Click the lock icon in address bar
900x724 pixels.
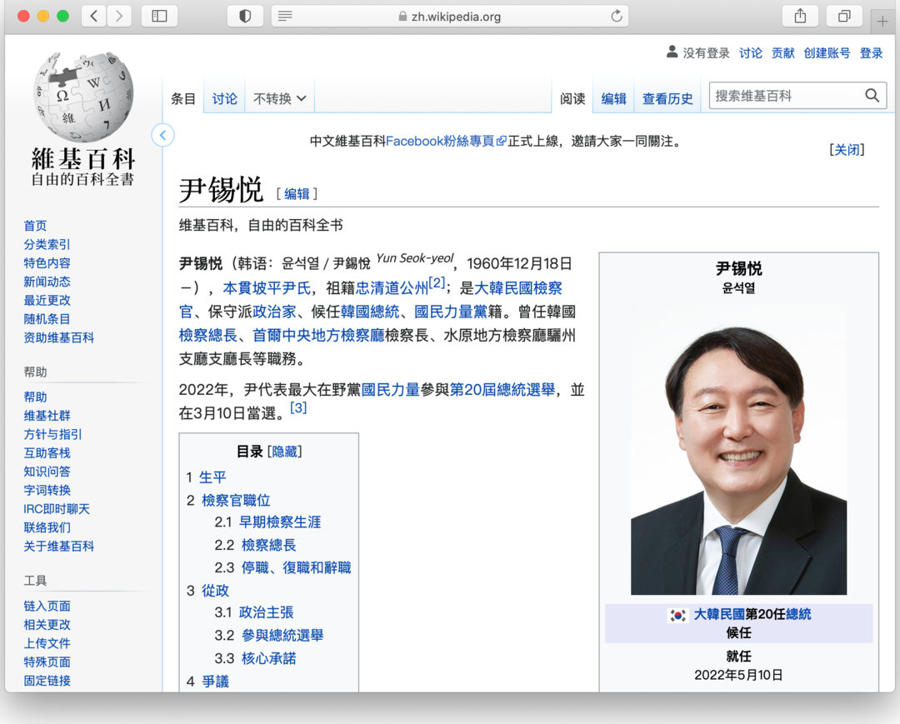point(402,17)
